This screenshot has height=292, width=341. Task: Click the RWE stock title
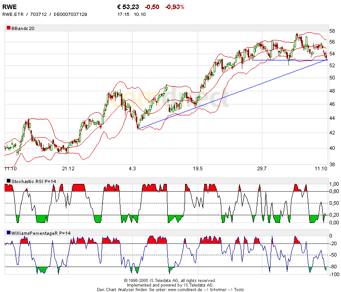click(x=10, y=7)
